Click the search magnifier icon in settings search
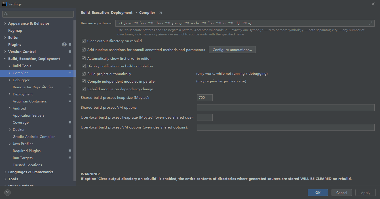Viewport: 380px width, 199px height. pyautogui.click(x=6, y=14)
